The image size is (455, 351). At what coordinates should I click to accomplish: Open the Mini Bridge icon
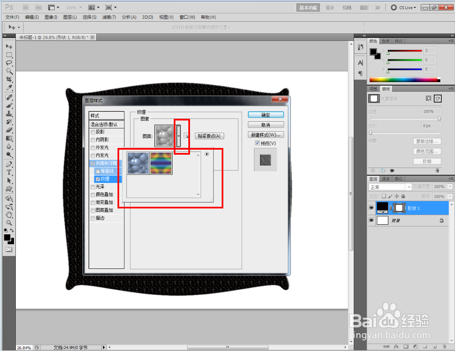39,8
